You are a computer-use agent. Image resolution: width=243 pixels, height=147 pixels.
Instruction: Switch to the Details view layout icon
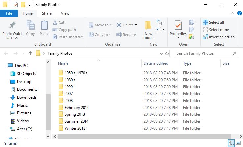tap(231, 143)
